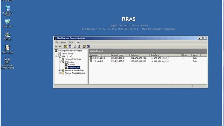Viewport: 224px width, 126px height.
Task: Click the RRAS (local) server icon
Action: coord(60,56)
